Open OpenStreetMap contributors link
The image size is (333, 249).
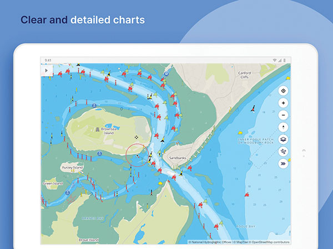tap(269, 242)
